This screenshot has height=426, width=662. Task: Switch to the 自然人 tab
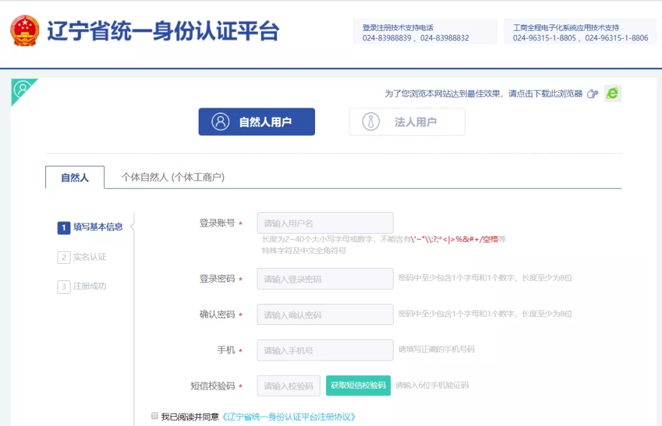[x=75, y=177]
